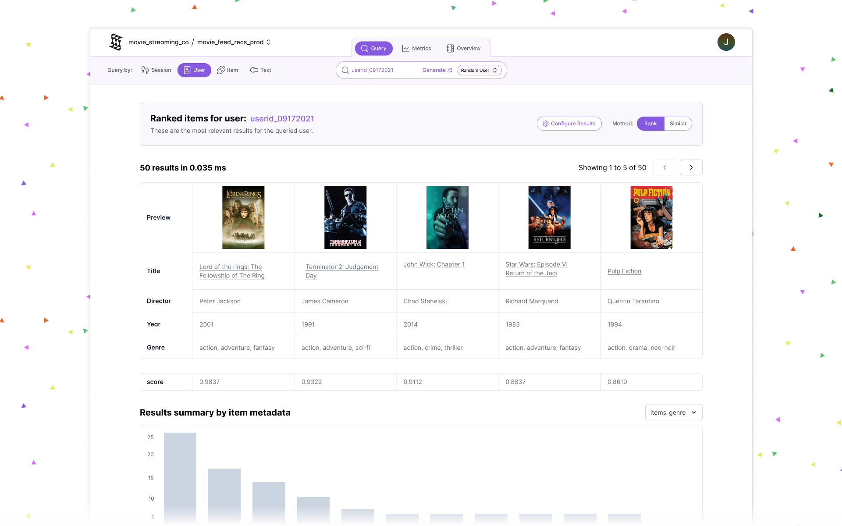Viewport: 842px width, 526px height.
Task: Click the John Wick poster
Action: tap(448, 217)
